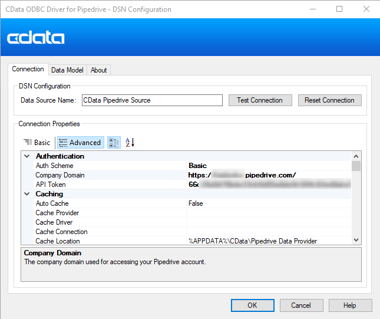This screenshot has width=380, height=319.
Task: Confirm with the OK button
Action: 253,305
